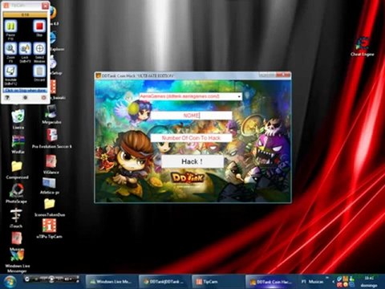
Task: Choose Select Window in TipCam
Action: (39, 49)
